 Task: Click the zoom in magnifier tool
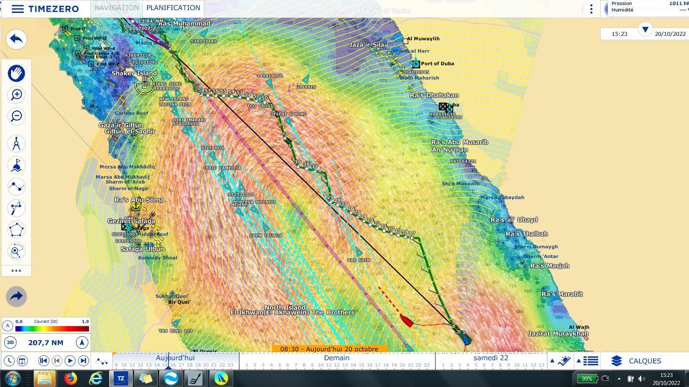click(16, 95)
